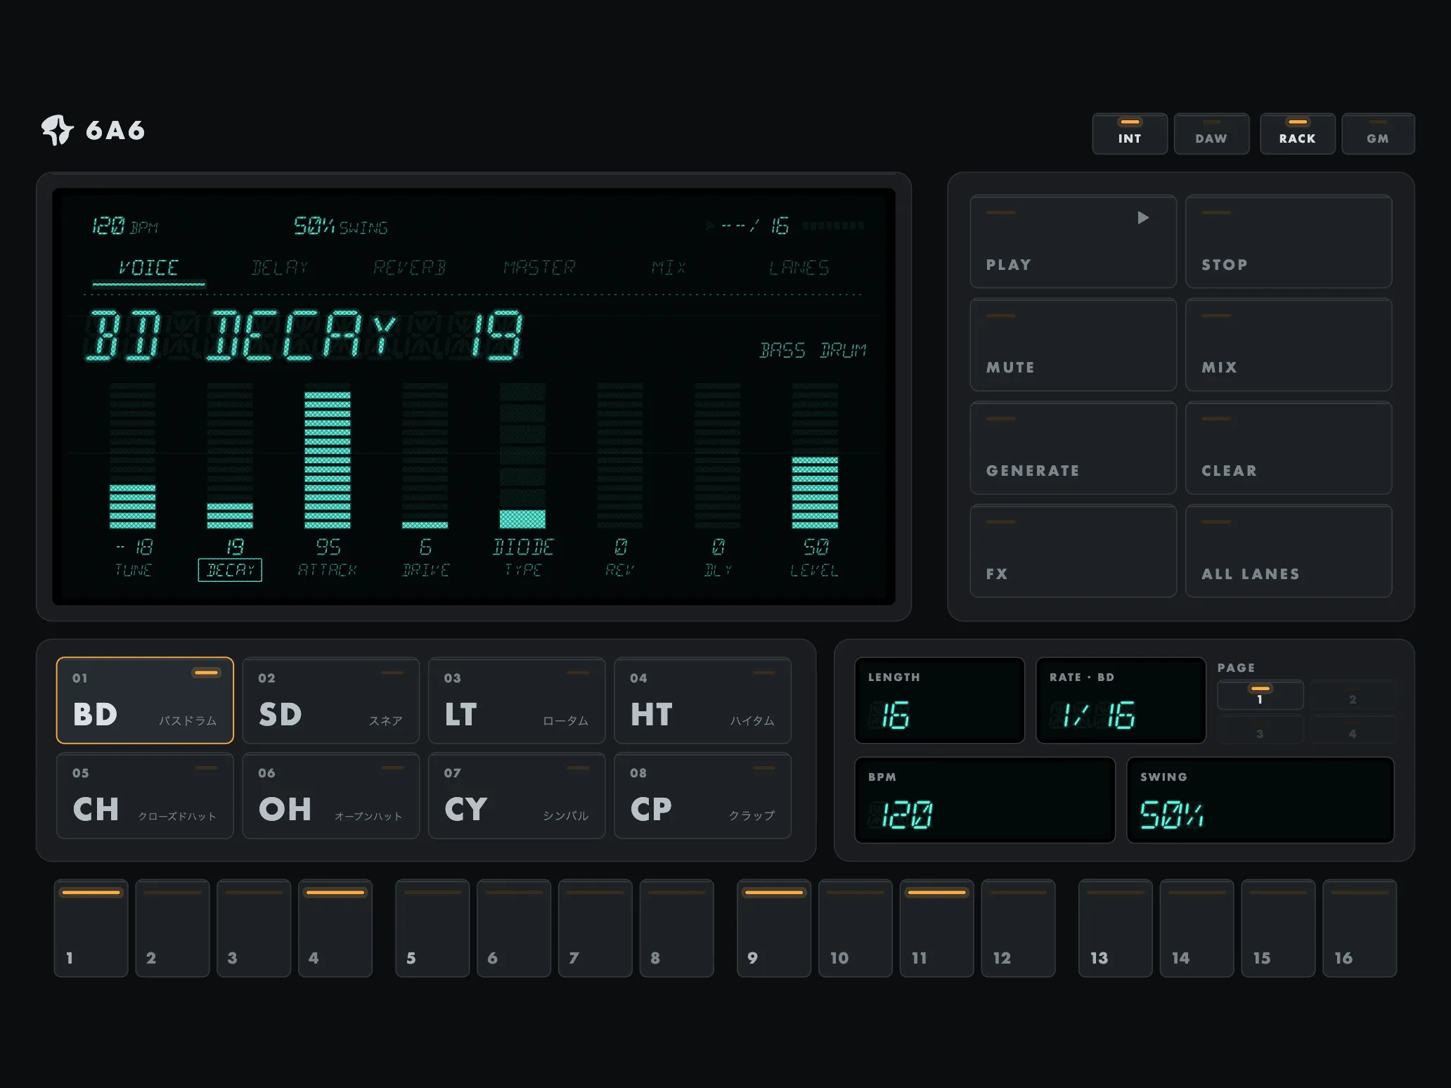Enable INT sync mode
The width and height of the screenshot is (1451, 1088).
pyautogui.click(x=1130, y=134)
